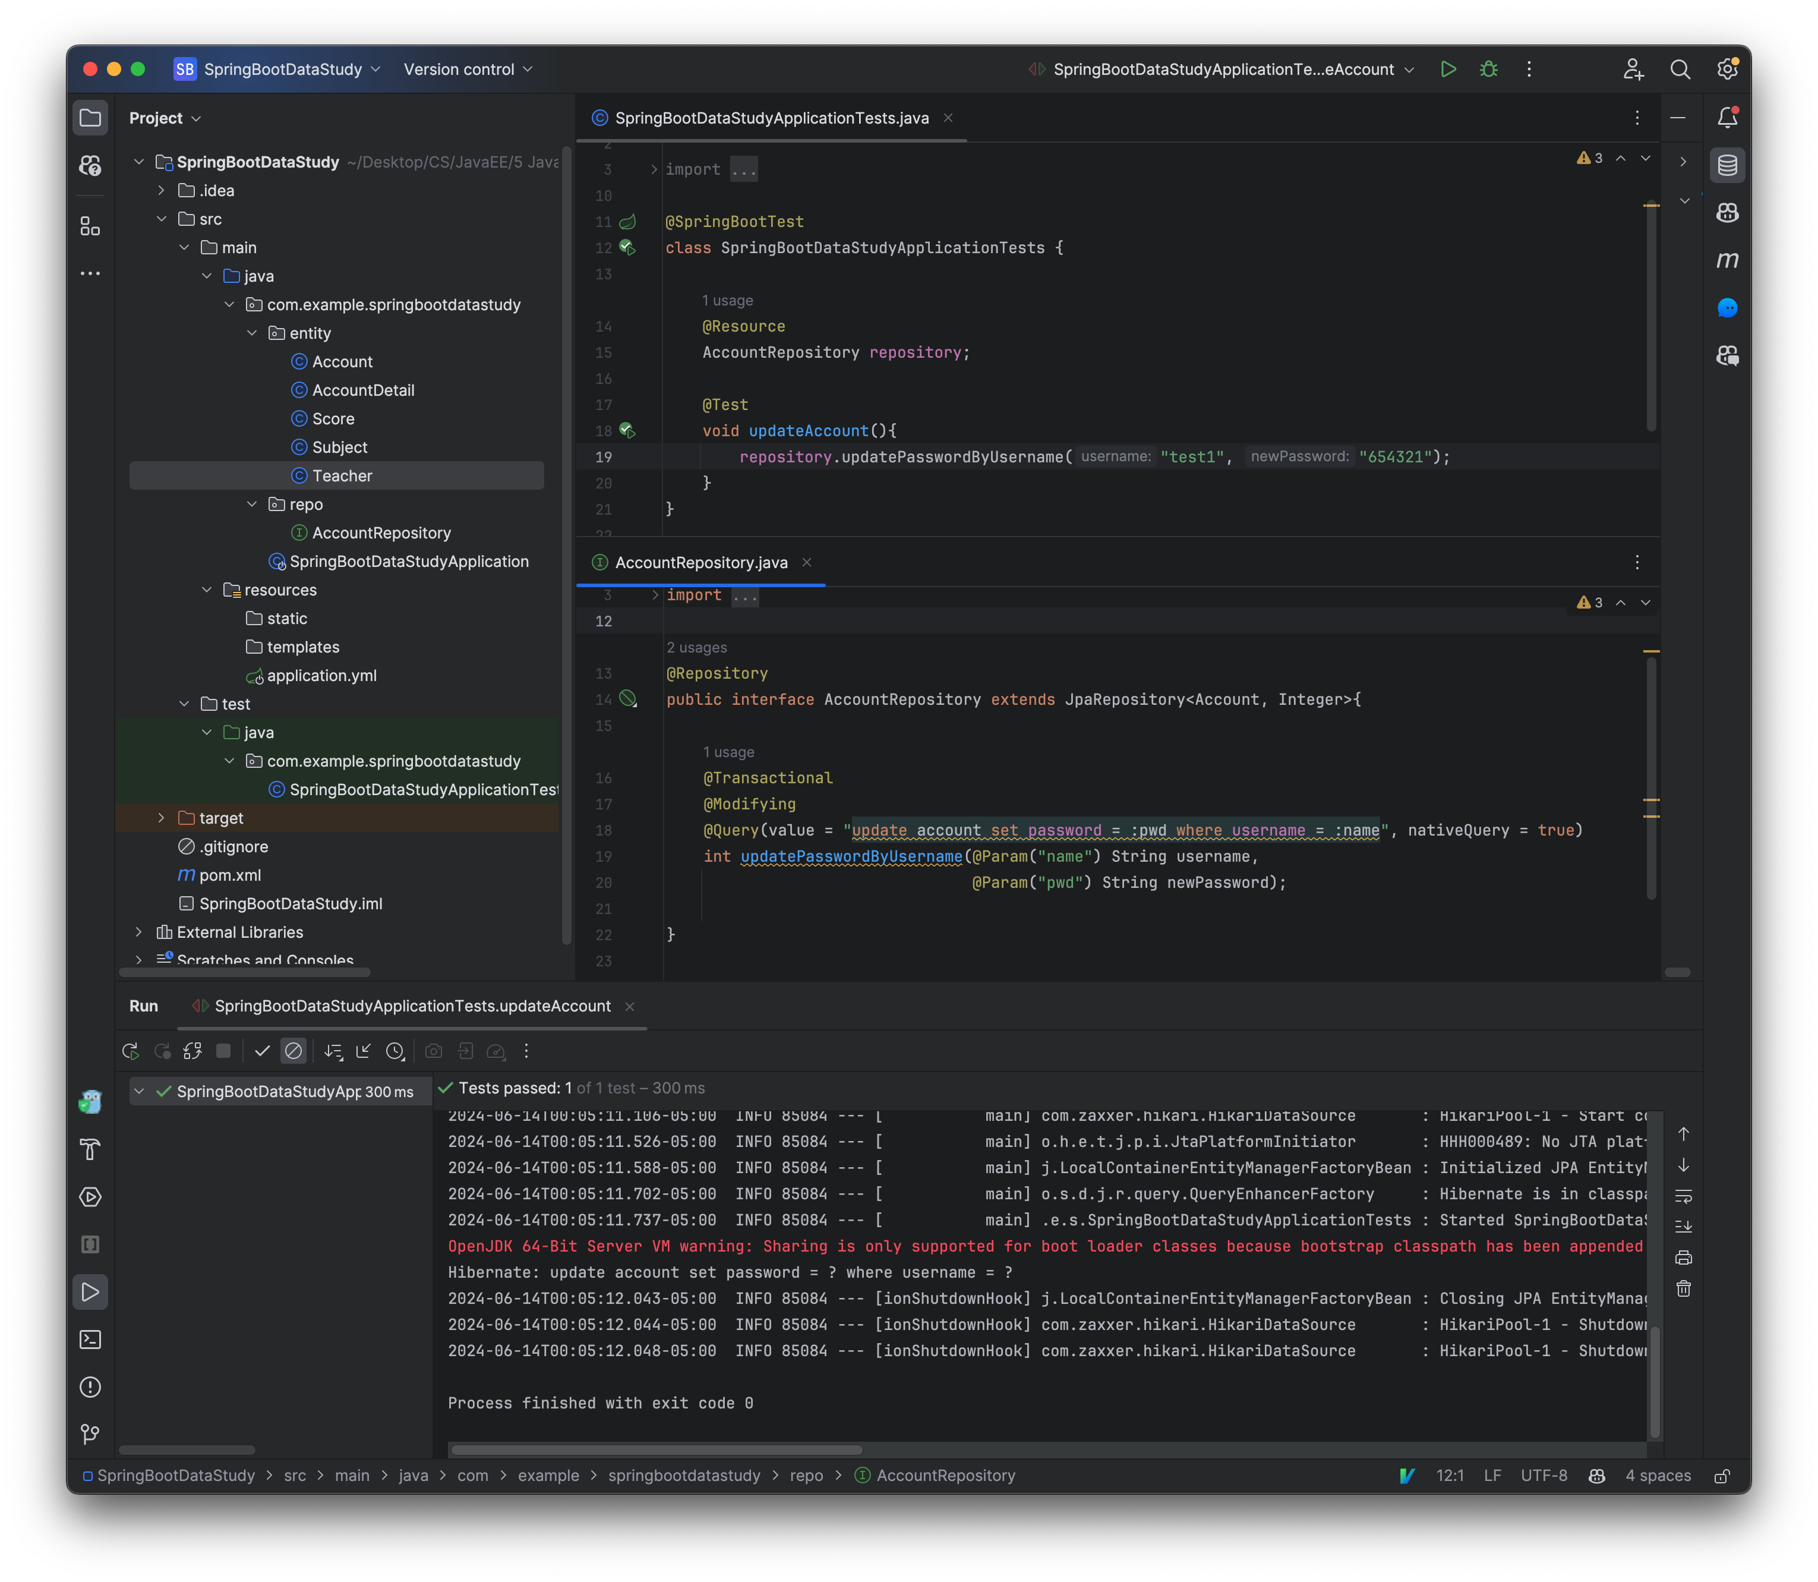
Task: Toggle sort tests by duration
Action: pyautogui.click(x=333, y=1051)
